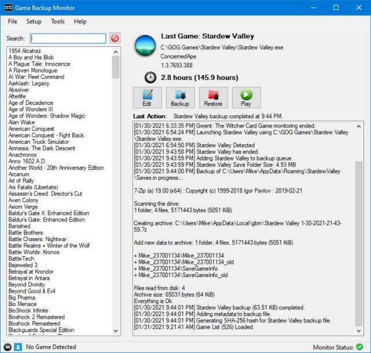Start a backup with the Backup button
This screenshot has height=353, width=371.
tap(180, 97)
